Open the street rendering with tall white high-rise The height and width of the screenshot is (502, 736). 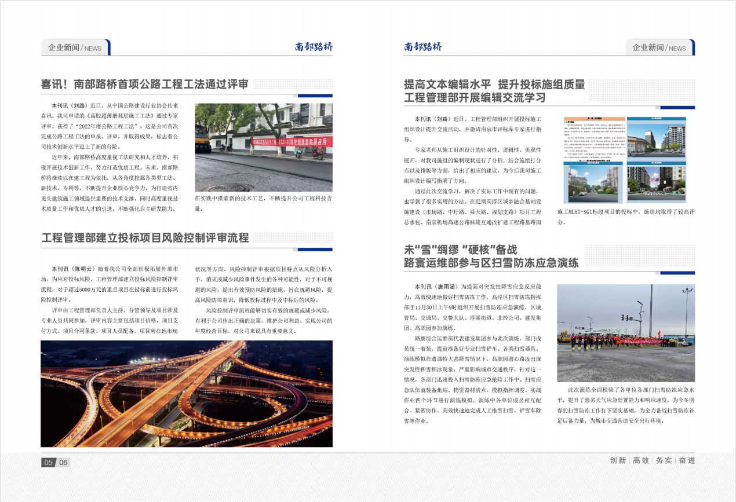(x=656, y=138)
